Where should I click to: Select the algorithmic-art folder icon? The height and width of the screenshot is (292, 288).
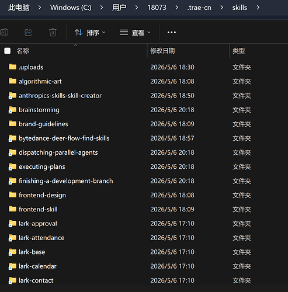(x=13, y=81)
